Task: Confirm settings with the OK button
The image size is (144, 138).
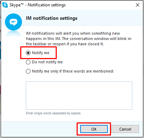Action: (x=94, y=129)
